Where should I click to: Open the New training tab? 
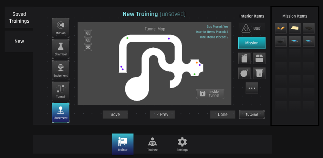click(x=19, y=41)
